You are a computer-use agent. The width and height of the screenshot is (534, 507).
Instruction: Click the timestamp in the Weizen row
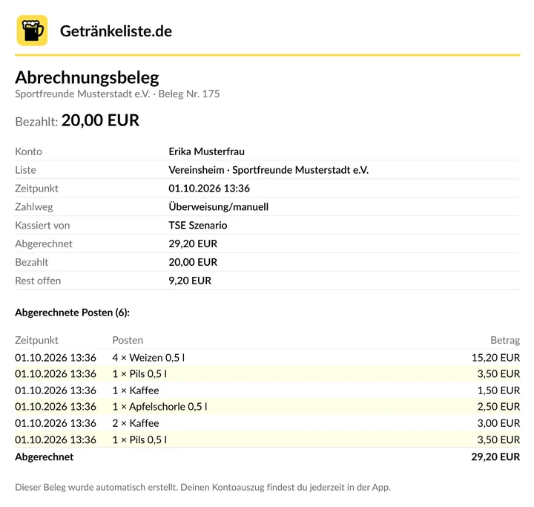point(56,358)
